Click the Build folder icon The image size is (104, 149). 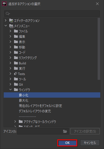click(x=16, y=63)
